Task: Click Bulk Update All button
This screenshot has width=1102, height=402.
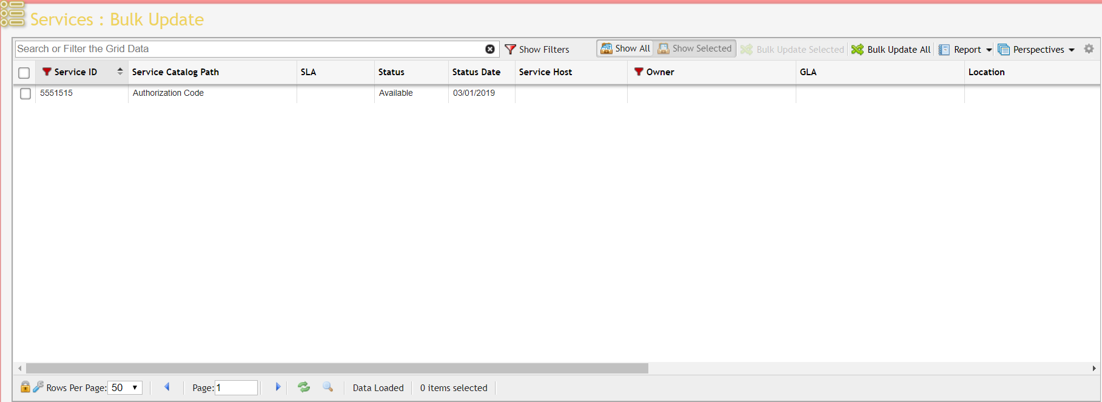Action: [x=891, y=49]
